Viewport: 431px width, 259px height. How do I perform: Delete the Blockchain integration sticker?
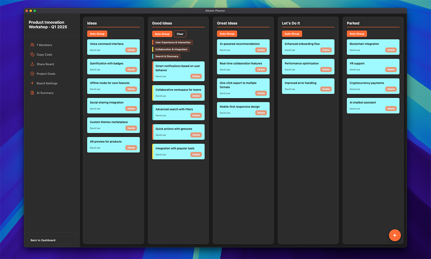coord(391,50)
